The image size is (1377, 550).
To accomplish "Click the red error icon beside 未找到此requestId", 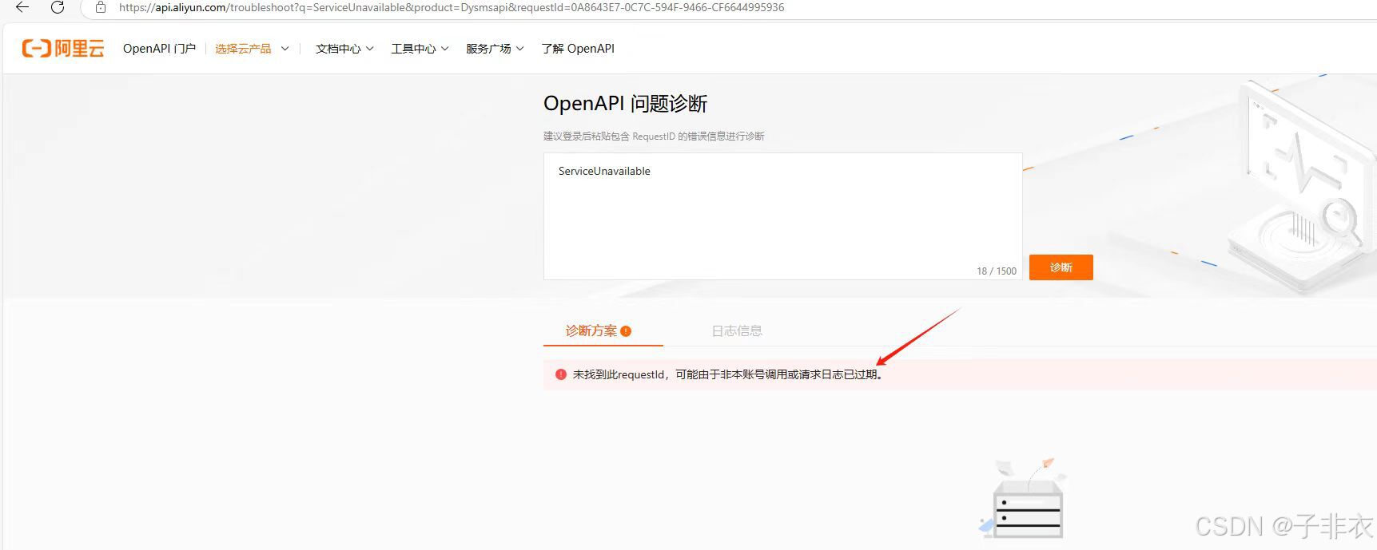I will click(x=561, y=374).
